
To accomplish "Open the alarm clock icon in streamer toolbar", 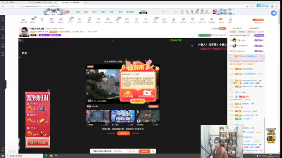I will click(x=51, y=19).
